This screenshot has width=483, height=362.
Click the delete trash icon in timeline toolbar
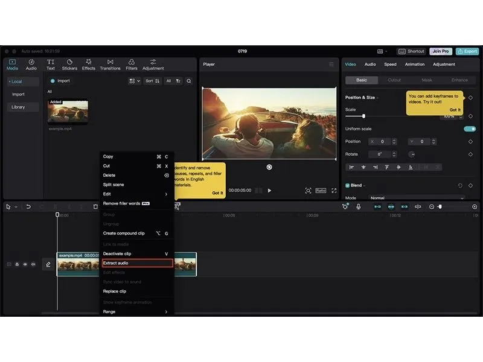[95, 206]
